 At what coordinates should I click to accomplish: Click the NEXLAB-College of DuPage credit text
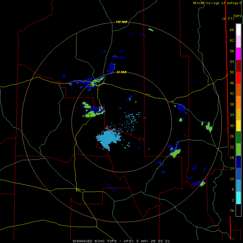click(217, 3)
